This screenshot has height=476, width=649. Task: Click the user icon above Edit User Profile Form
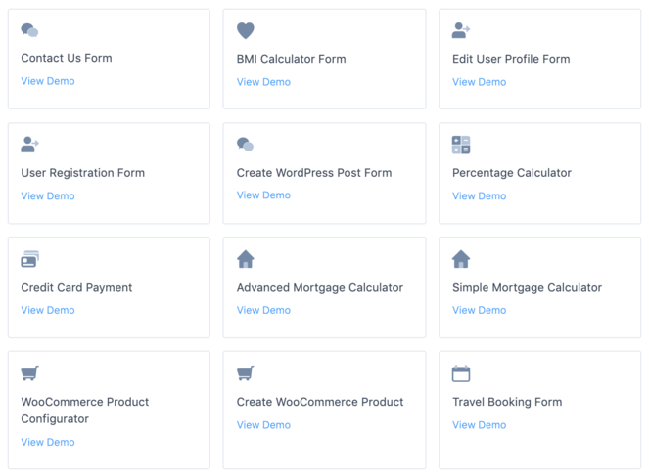click(x=461, y=30)
